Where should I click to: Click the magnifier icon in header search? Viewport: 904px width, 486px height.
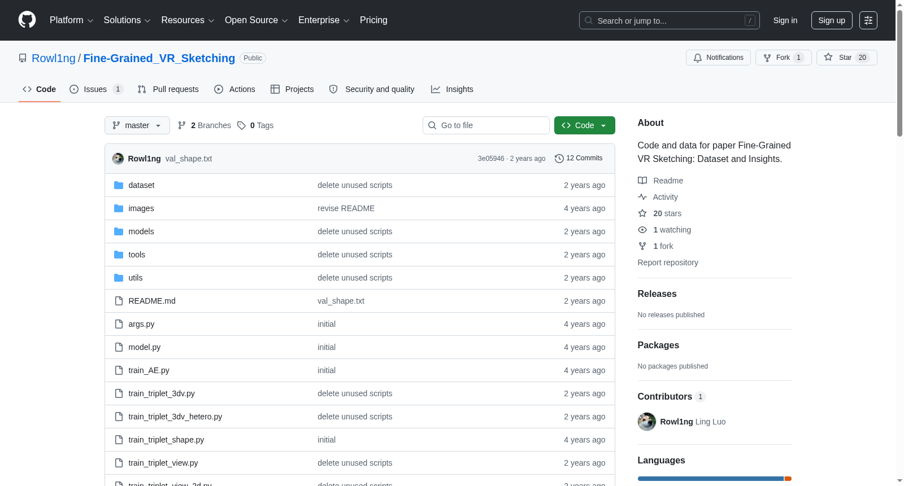[x=589, y=20]
